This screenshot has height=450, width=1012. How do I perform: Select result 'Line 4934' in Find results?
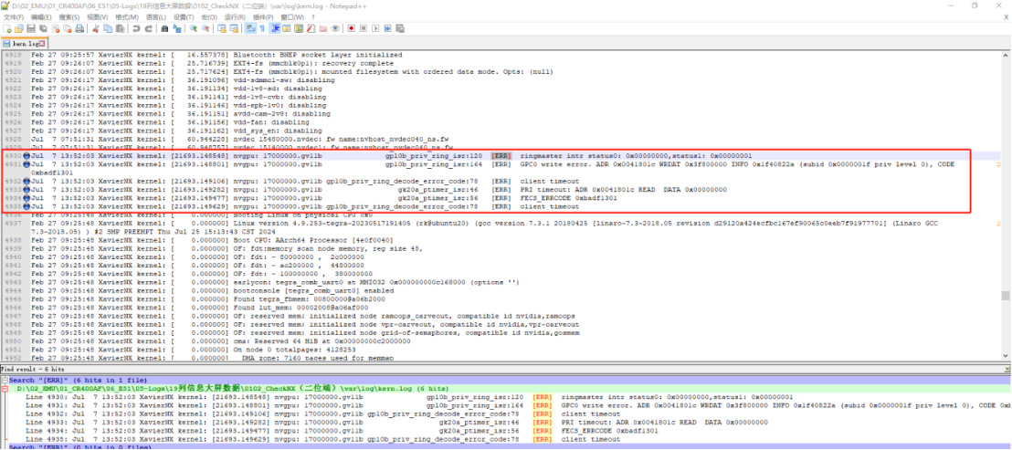(342, 431)
